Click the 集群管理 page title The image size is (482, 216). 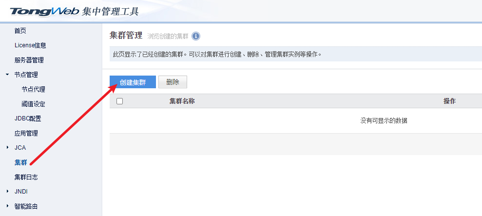tap(126, 36)
